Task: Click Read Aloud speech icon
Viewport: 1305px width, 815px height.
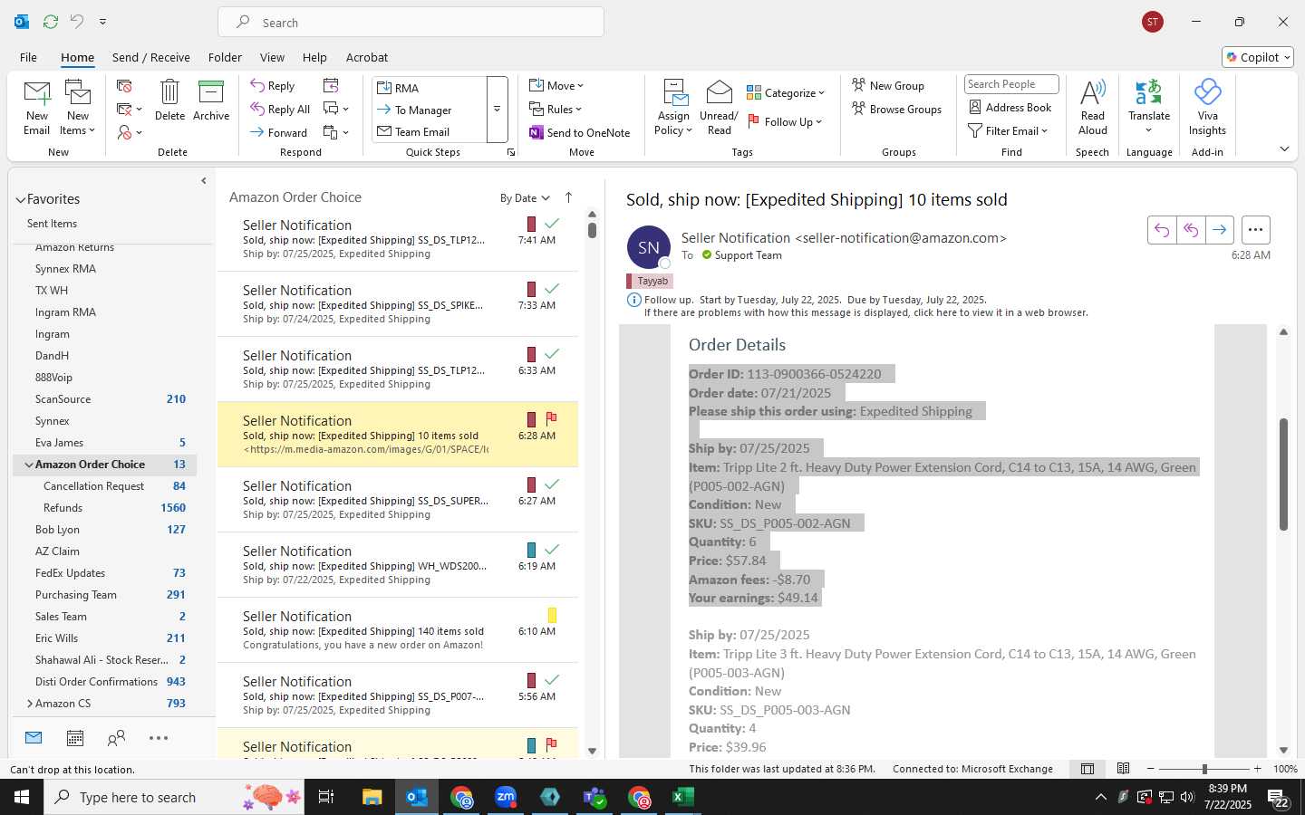Action: click(1093, 107)
